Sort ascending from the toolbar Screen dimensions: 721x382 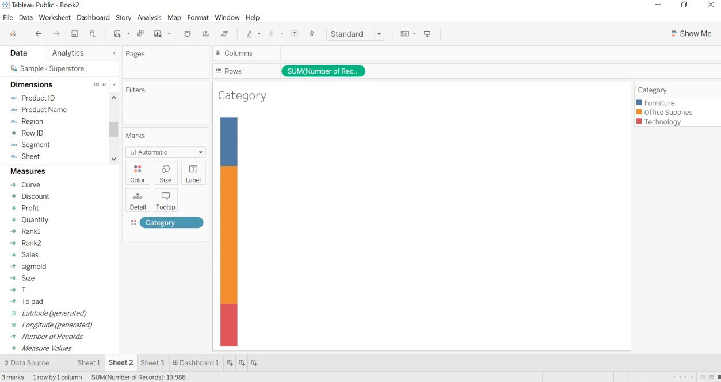(x=206, y=34)
